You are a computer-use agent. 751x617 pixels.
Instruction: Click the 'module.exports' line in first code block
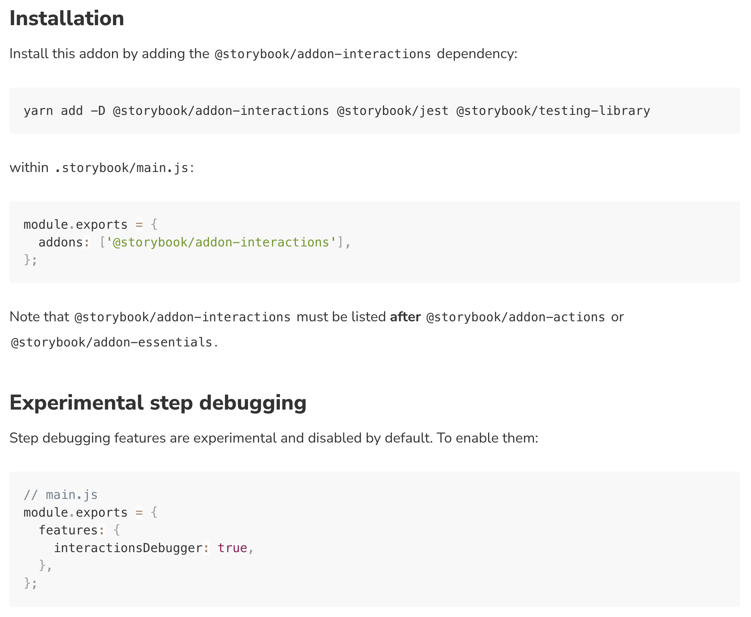point(75,224)
